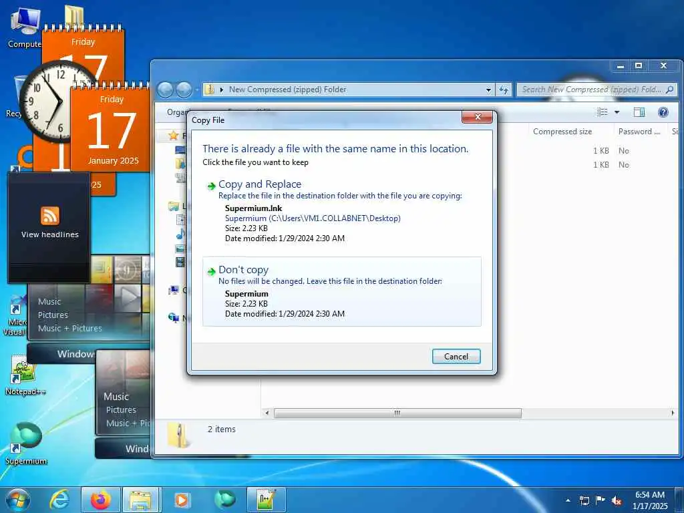Select the Notepad++ desktop shortcut
This screenshot has height=513, width=684.
tap(25, 375)
